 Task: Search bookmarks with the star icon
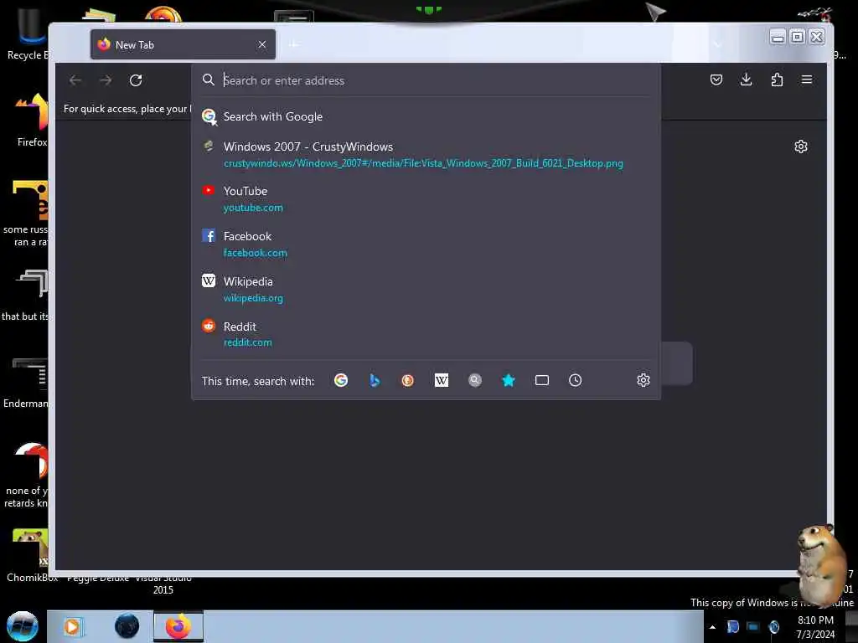pyautogui.click(x=509, y=380)
